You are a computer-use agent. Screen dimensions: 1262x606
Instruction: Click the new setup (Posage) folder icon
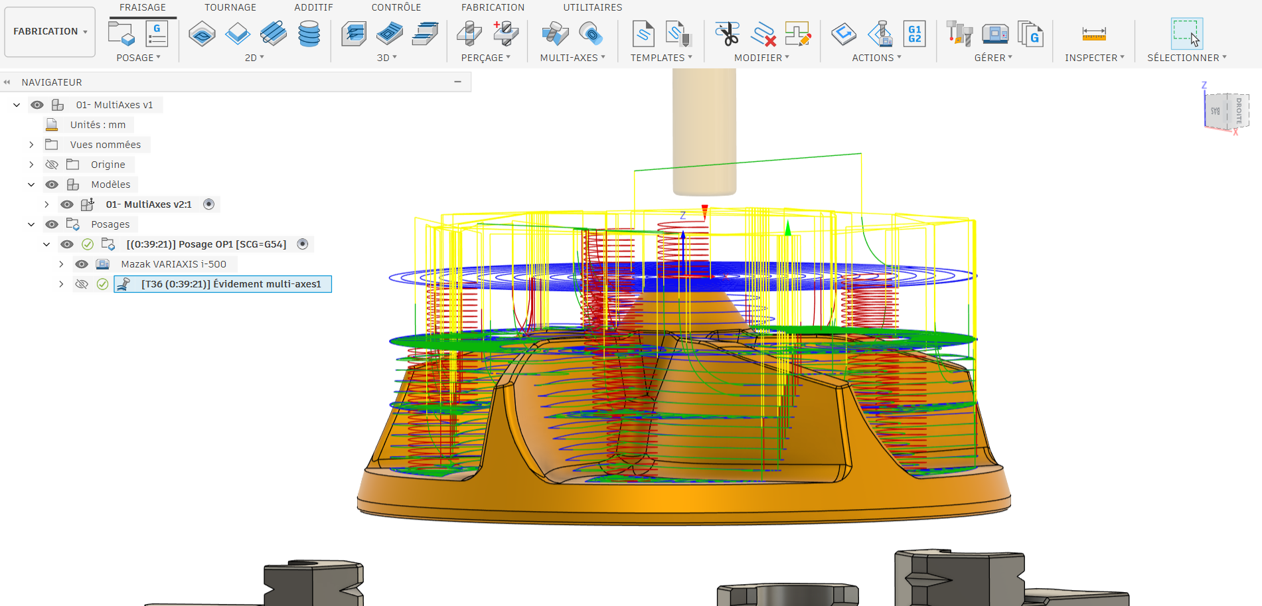coord(121,33)
